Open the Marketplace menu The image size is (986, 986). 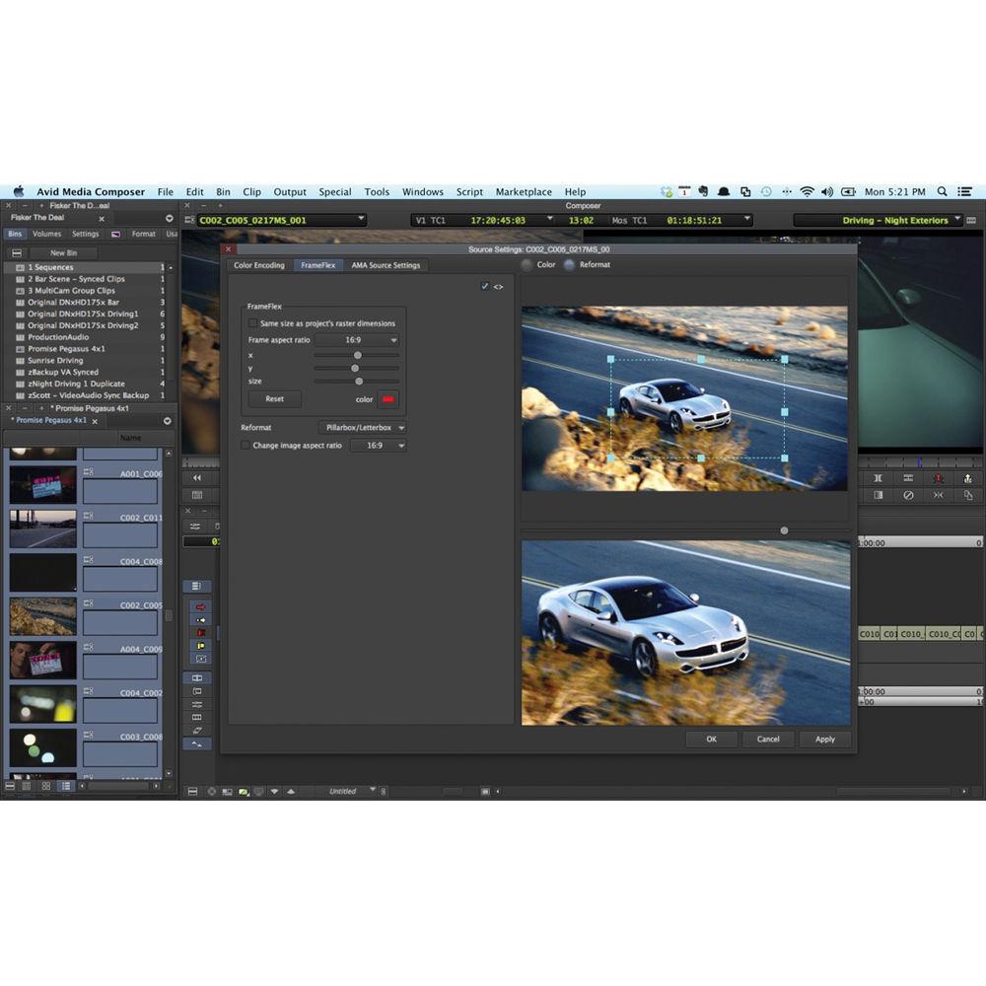(x=523, y=191)
